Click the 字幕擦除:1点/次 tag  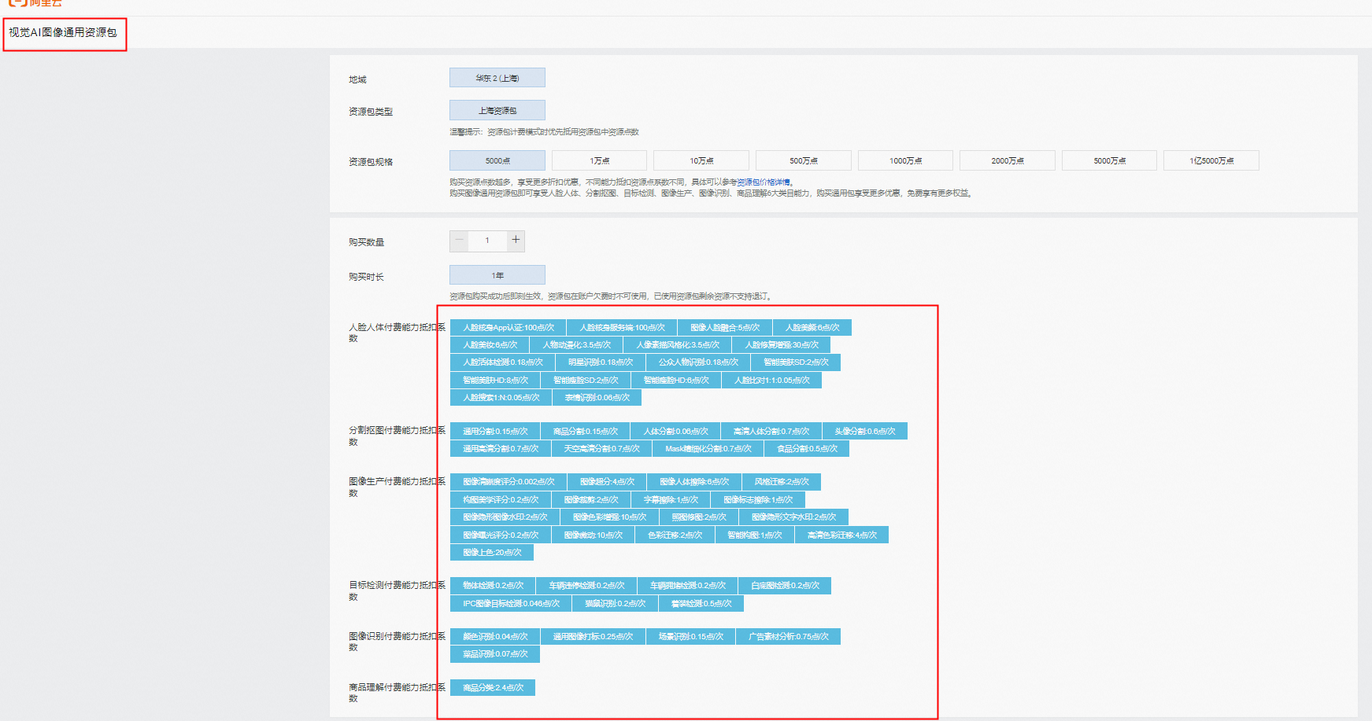(x=671, y=499)
